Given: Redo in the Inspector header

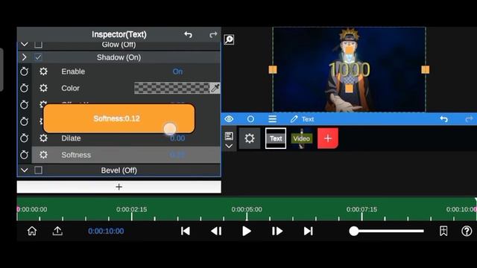Looking at the screenshot, I should click(x=213, y=35).
